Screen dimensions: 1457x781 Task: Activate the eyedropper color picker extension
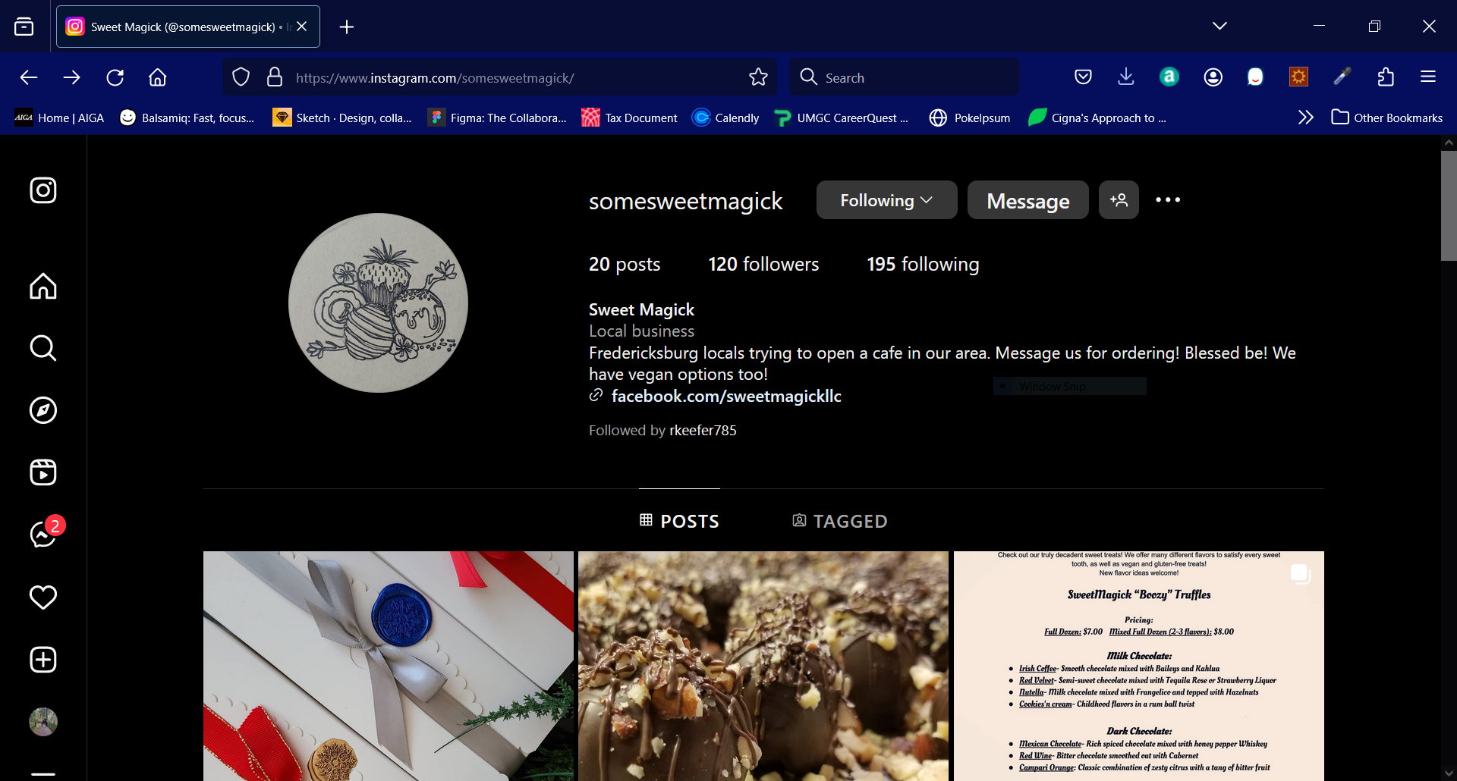(x=1342, y=77)
